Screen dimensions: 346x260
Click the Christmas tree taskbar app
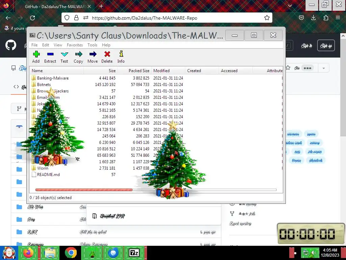point(92,253)
